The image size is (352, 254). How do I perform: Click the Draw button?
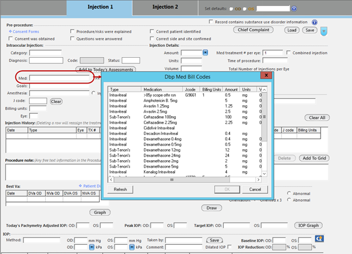(x=212, y=208)
